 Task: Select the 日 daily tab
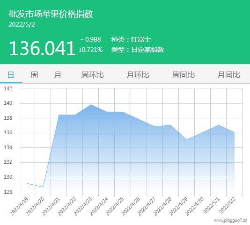click(11, 75)
